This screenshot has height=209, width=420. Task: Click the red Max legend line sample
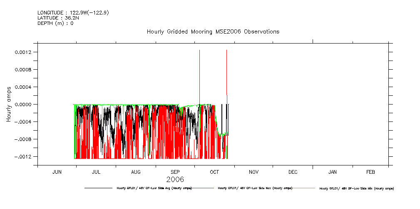(204, 188)
